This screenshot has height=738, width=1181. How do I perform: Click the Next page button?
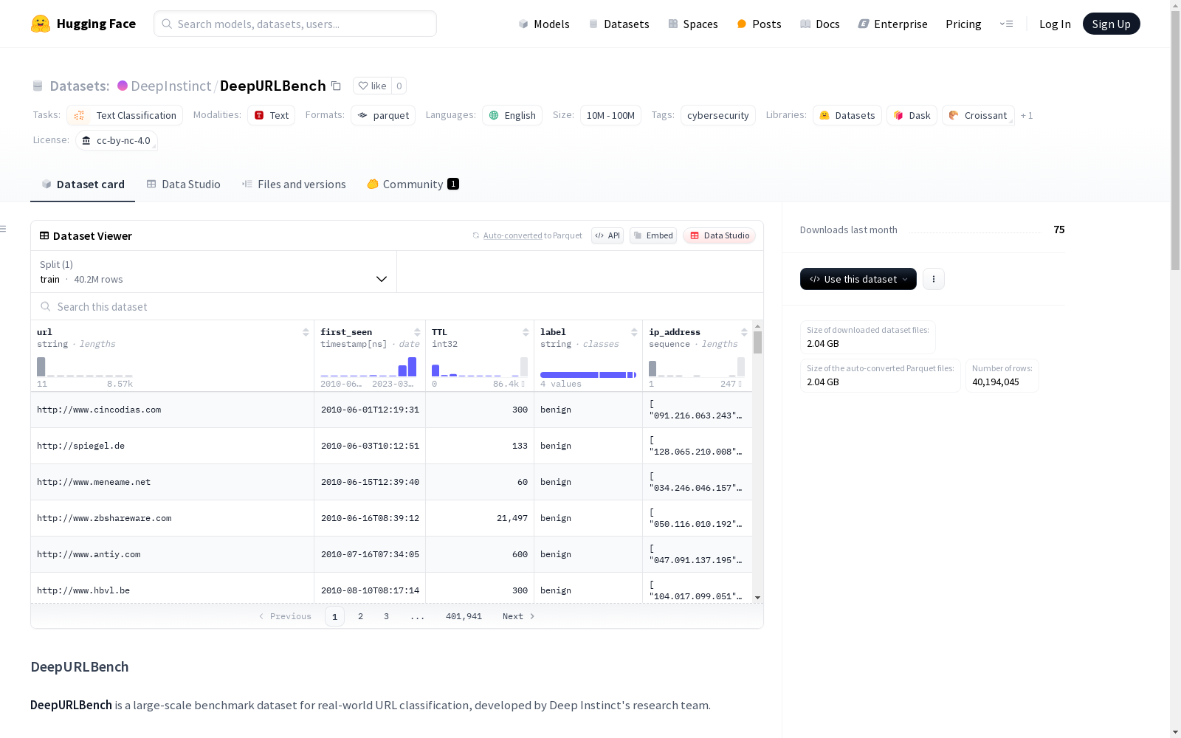pos(518,616)
